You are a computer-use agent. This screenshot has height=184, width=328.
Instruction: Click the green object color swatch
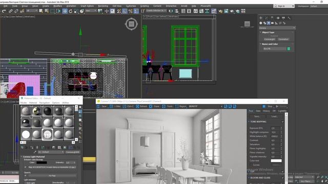click(x=289, y=49)
